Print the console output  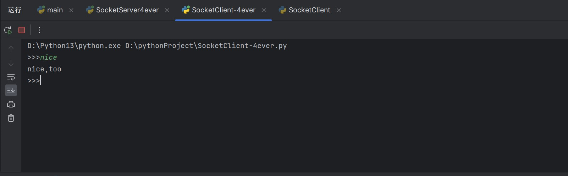point(11,104)
